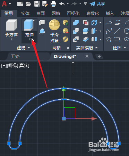Click the Print (plot) icon

click(53, 4)
